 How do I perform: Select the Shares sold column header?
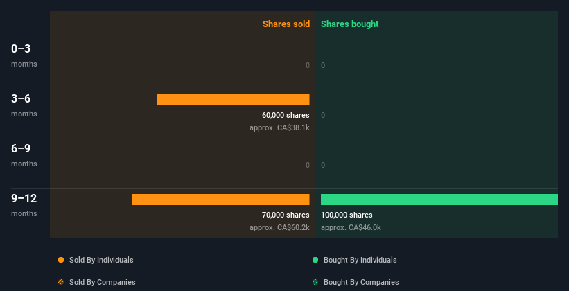(286, 24)
